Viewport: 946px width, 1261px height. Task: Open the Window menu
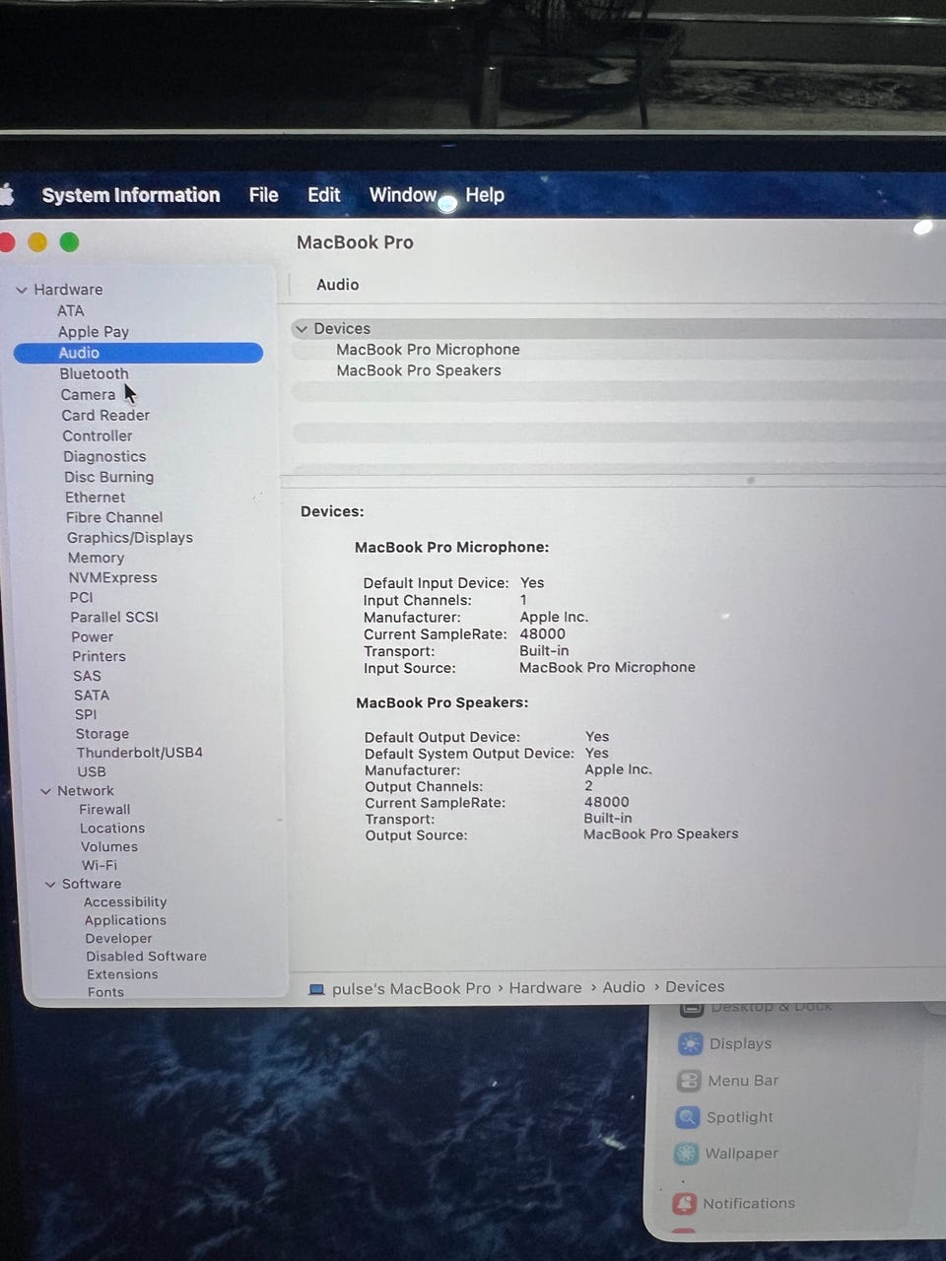pos(402,195)
